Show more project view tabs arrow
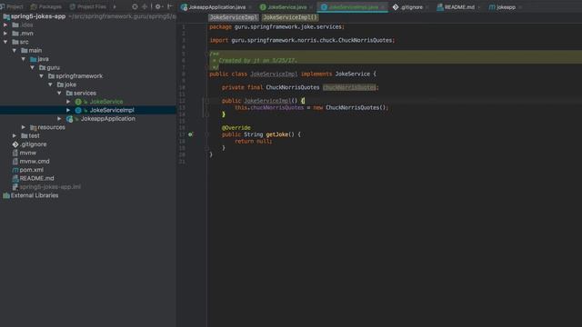 [x=115, y=6]
